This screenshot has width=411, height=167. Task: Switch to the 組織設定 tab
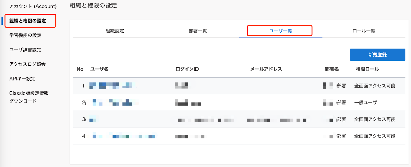click(x=115, y=31)
